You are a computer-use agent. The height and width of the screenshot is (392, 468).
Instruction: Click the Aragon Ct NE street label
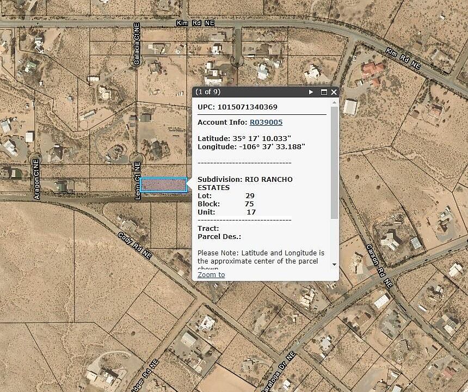pyautogui.click(x=36, y=180)
